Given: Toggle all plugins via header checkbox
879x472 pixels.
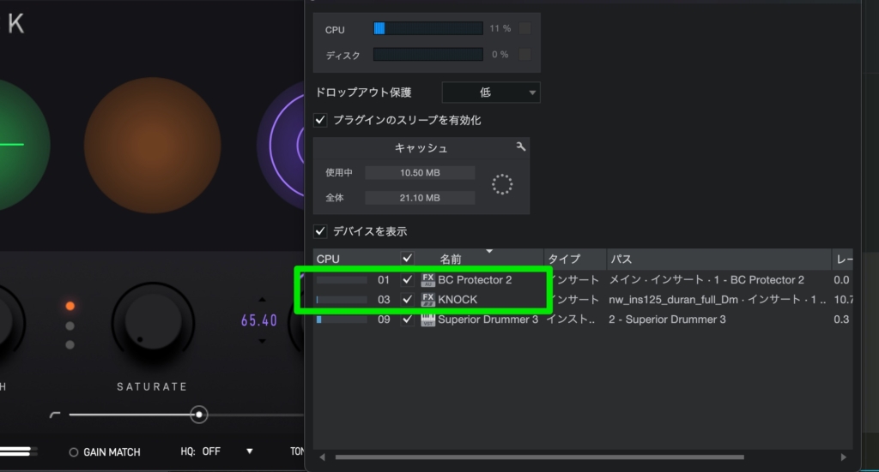Looking at the screenshot, I should (x=407, y=259).
